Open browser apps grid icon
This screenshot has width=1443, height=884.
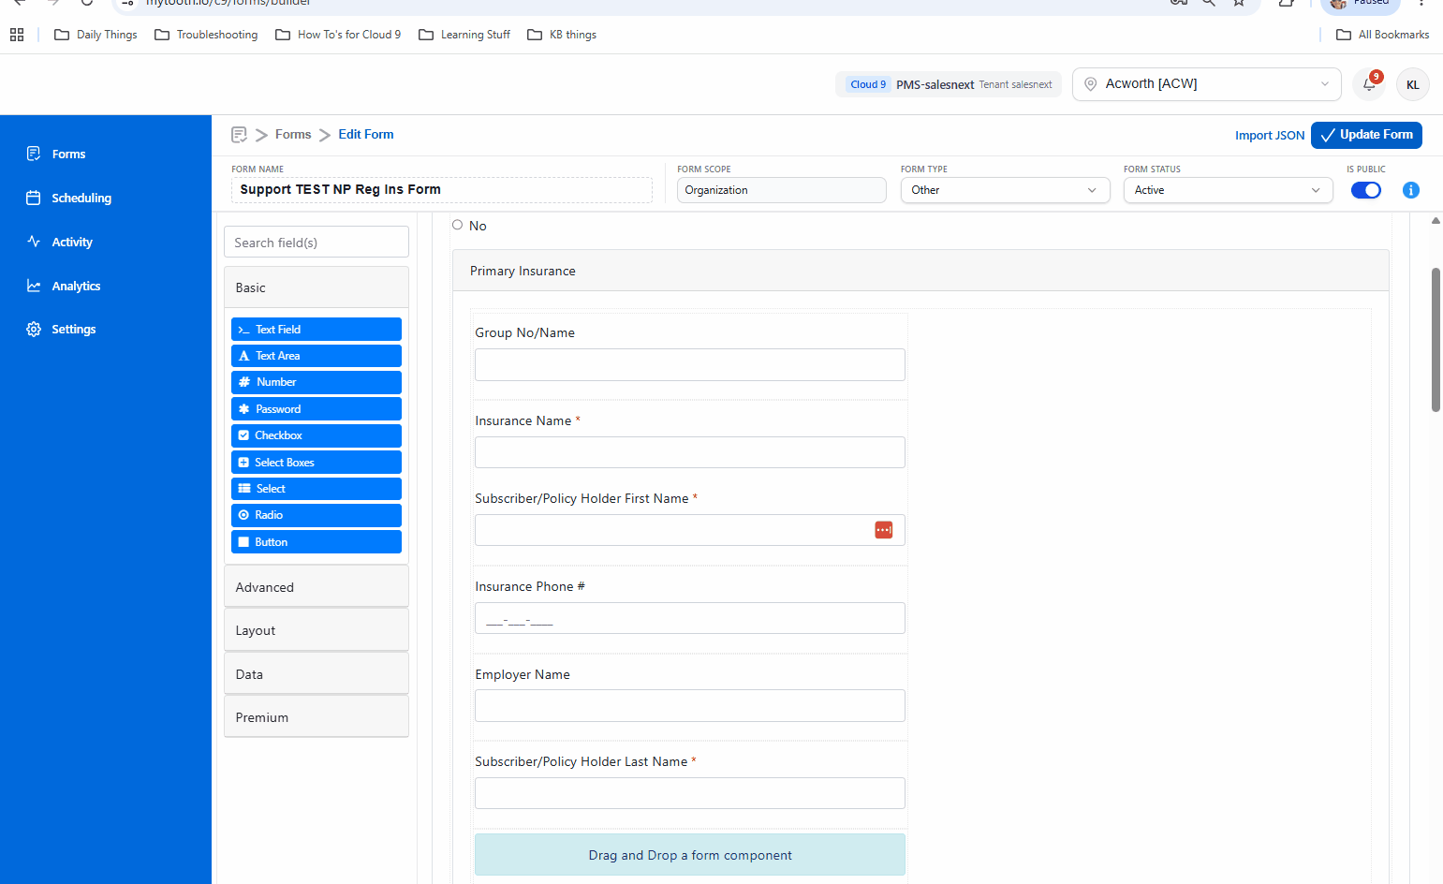pyautogui.click(x=17, y=35)
